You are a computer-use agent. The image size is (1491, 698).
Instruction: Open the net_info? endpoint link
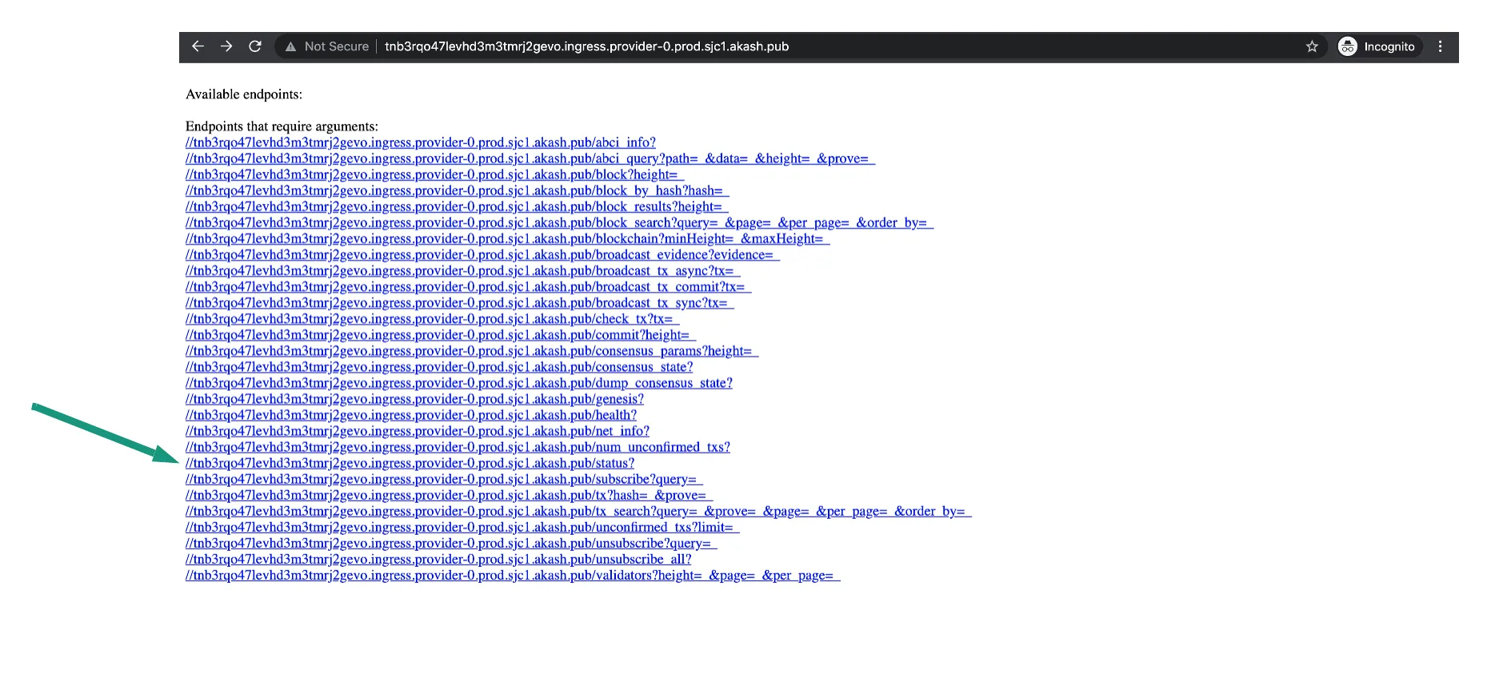[x=417, y=431]
